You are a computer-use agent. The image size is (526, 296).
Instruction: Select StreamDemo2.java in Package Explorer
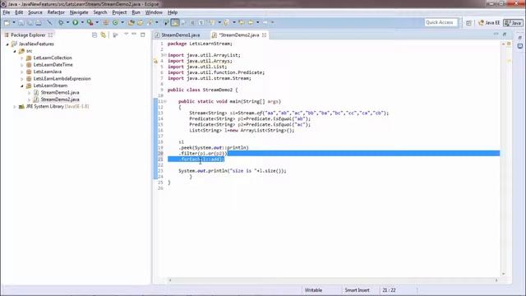coord(60,99)
